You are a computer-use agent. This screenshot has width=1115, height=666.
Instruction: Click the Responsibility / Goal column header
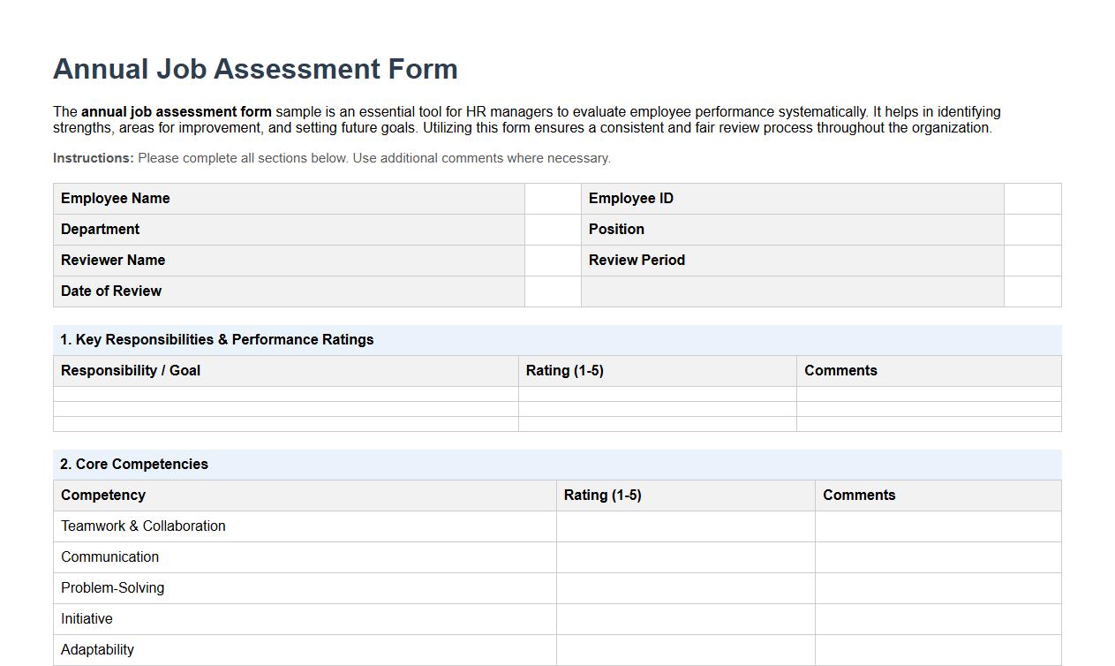point(130,370)
